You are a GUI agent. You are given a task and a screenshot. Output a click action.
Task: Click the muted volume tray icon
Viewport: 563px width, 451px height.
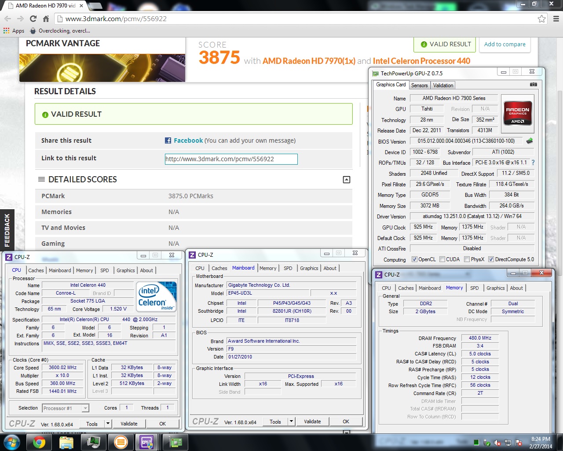[497, 443]
